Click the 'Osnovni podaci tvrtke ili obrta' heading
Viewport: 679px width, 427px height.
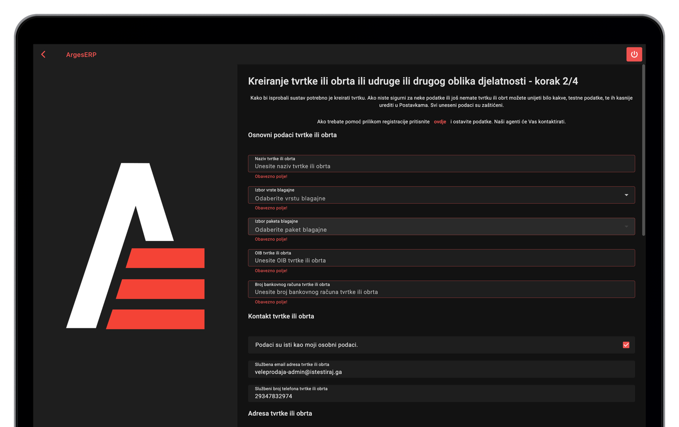(x=292, y=135)
